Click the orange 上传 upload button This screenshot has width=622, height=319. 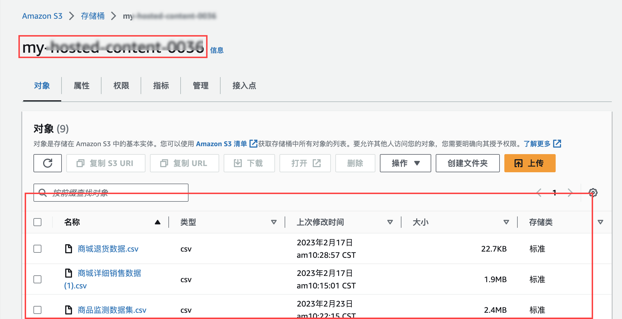pos(530,163)
